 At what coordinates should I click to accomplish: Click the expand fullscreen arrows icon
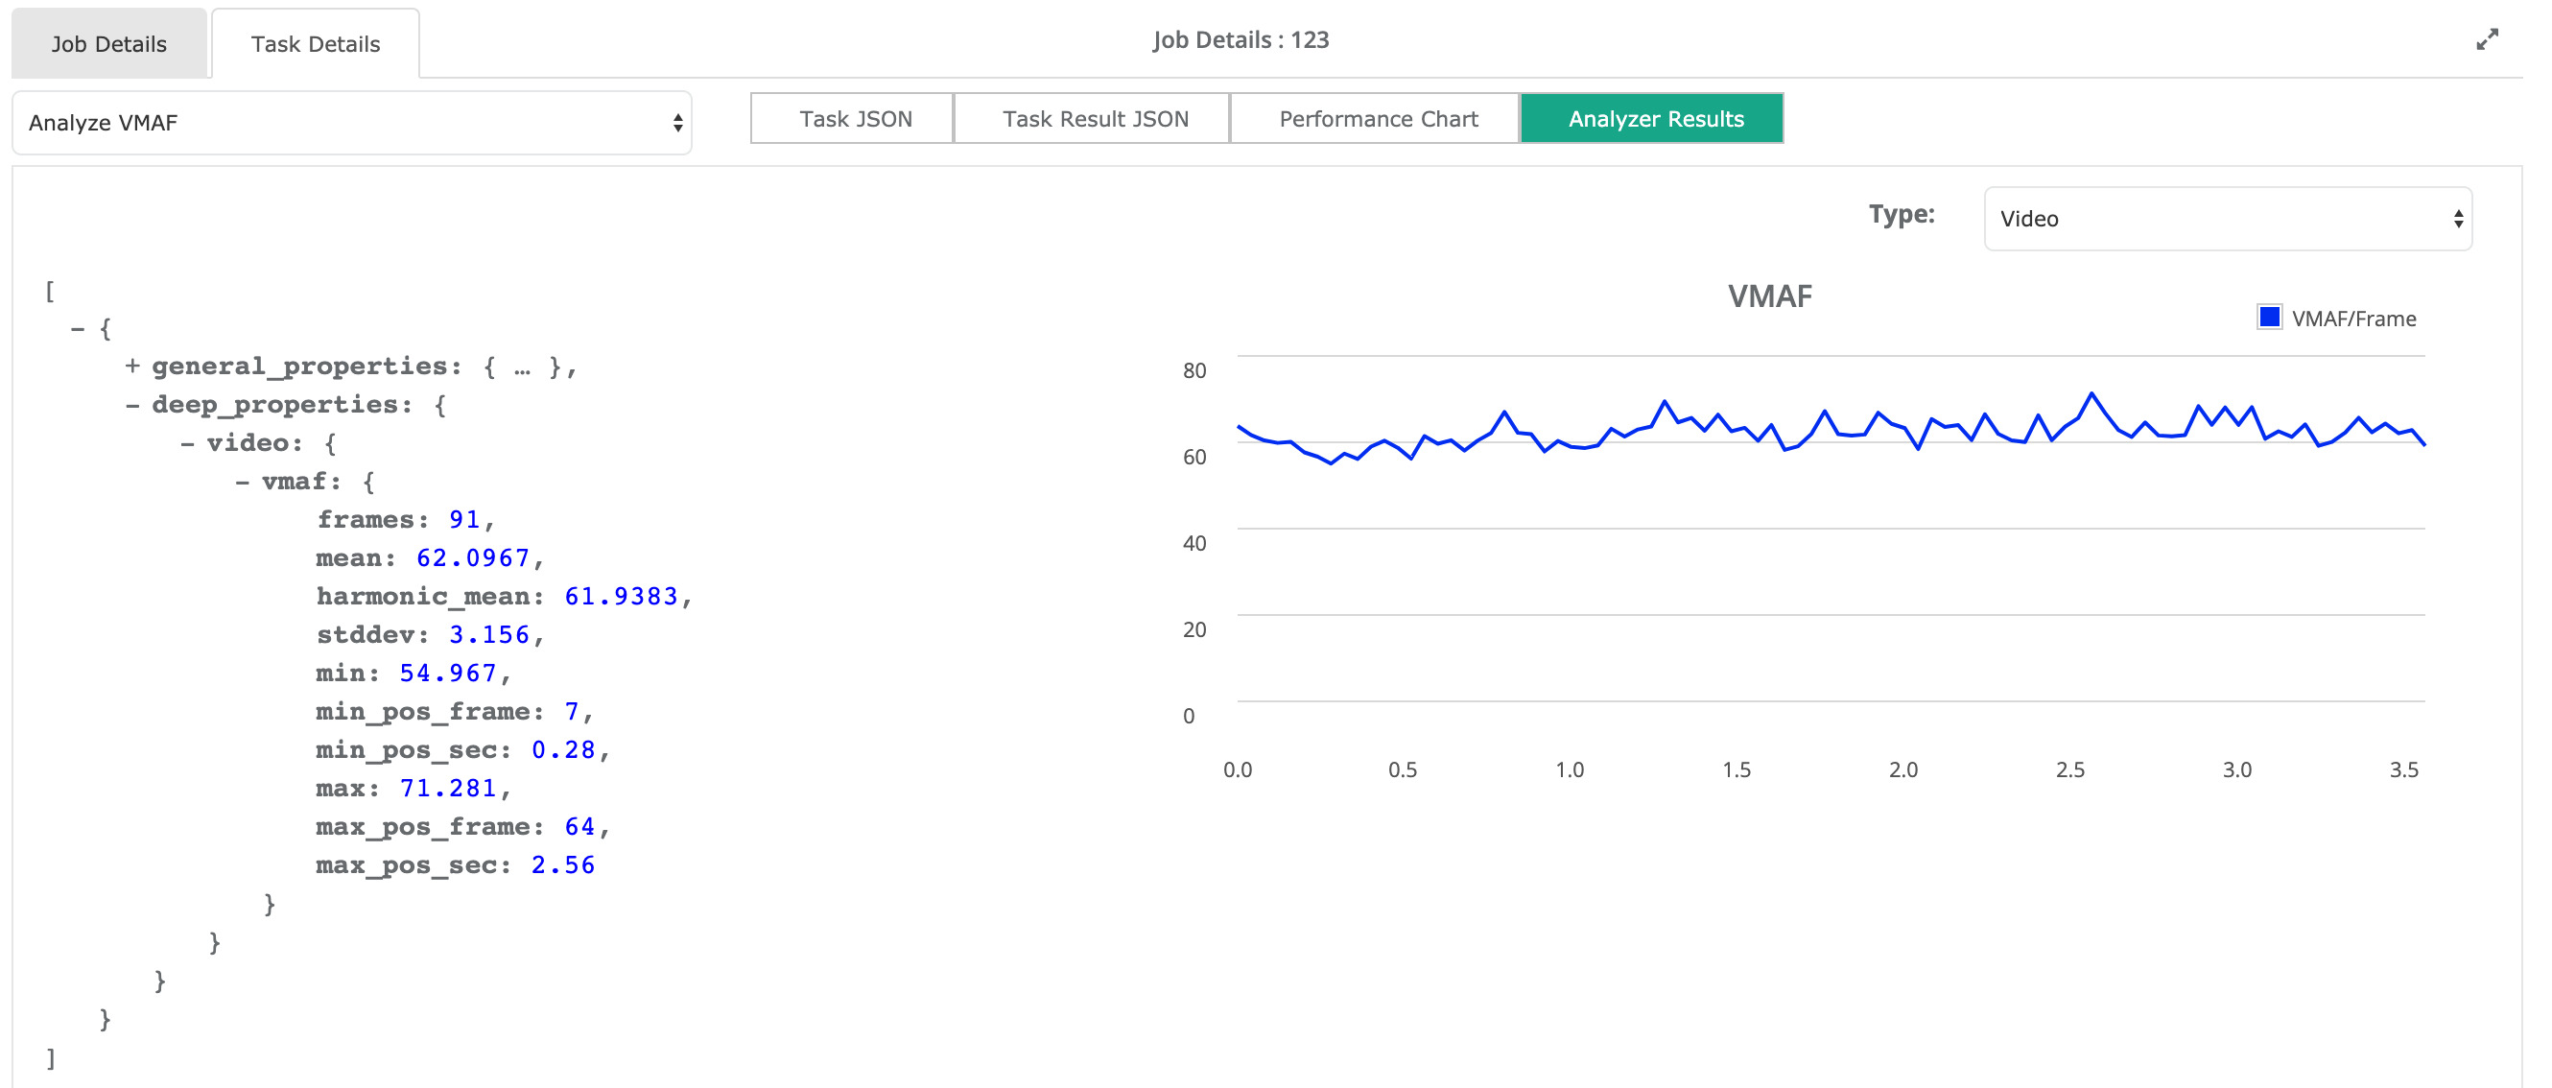tap(2487, 39)
